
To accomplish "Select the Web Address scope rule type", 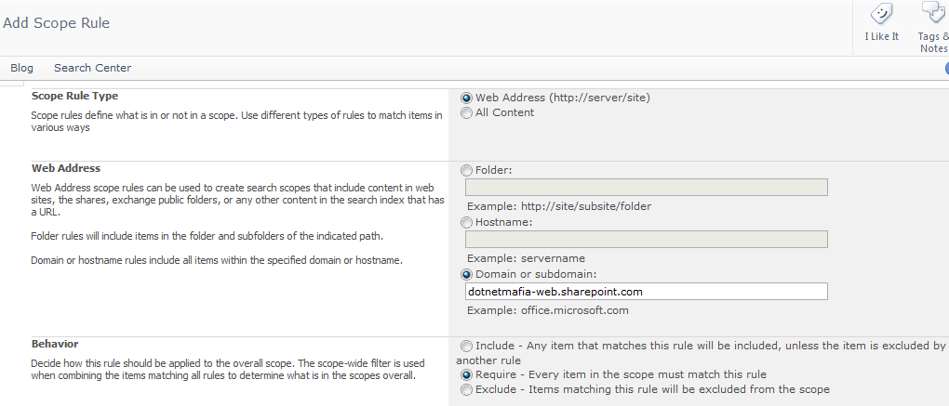I will pos(466,98).
